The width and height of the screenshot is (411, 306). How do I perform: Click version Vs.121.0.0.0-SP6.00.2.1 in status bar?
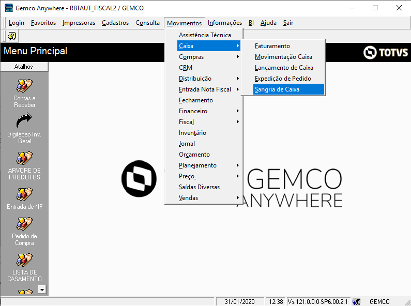[318, 302]
